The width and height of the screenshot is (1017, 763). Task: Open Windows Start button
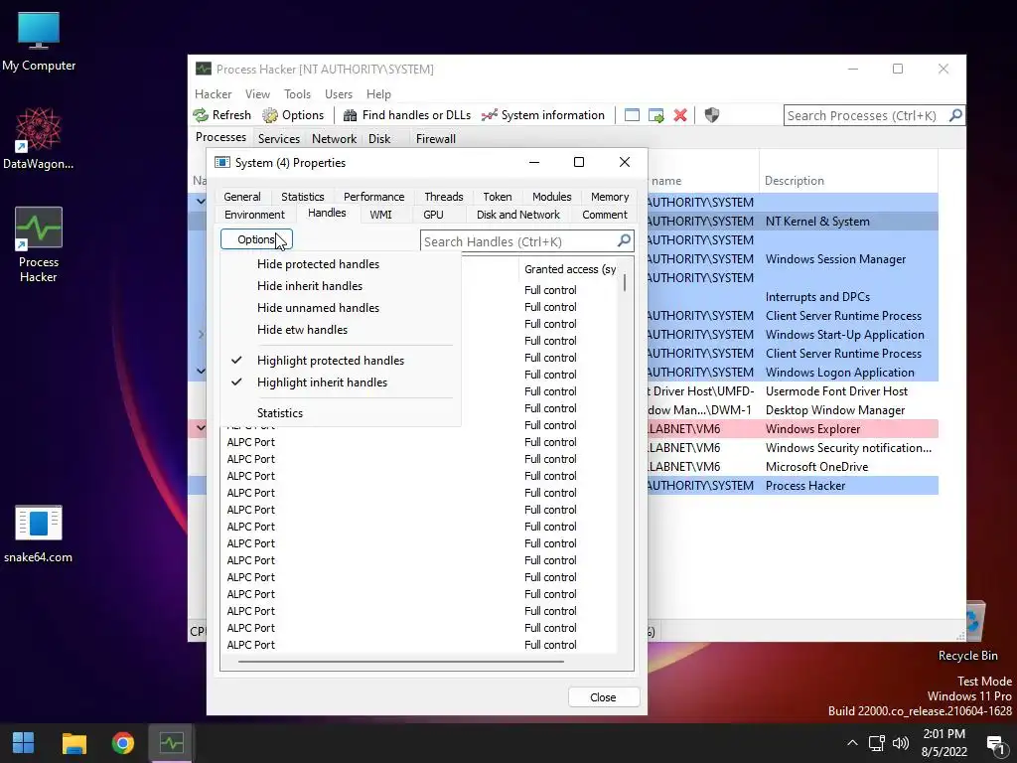coord(24,743)
